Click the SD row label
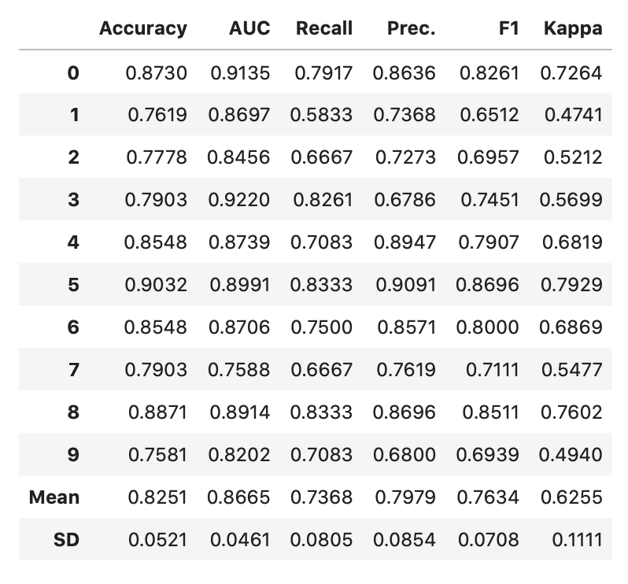This screenshot has height=584, width=628. [66, 540]
